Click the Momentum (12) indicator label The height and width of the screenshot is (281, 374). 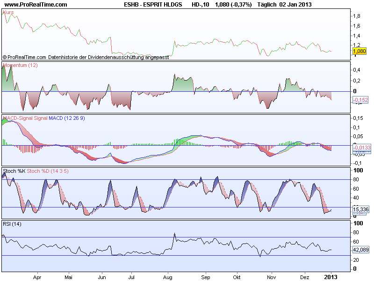point(20,65)
